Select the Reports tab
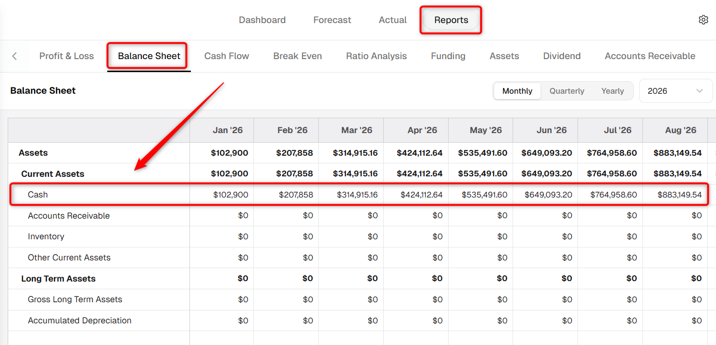The width and height of the screenshot is (716, 345). pos(451,20)
